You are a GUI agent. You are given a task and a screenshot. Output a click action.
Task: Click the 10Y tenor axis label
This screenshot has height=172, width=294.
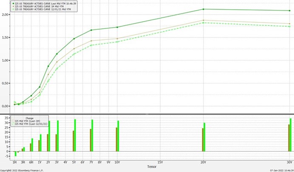coord(117,162)
